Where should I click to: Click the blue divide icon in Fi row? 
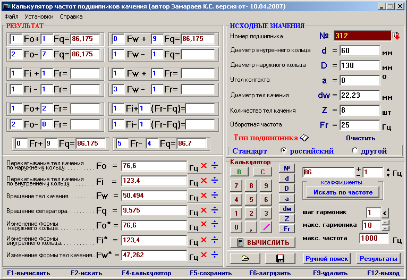click(214, 181)
